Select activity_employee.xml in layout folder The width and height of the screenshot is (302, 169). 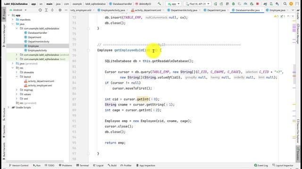(40, 85)
